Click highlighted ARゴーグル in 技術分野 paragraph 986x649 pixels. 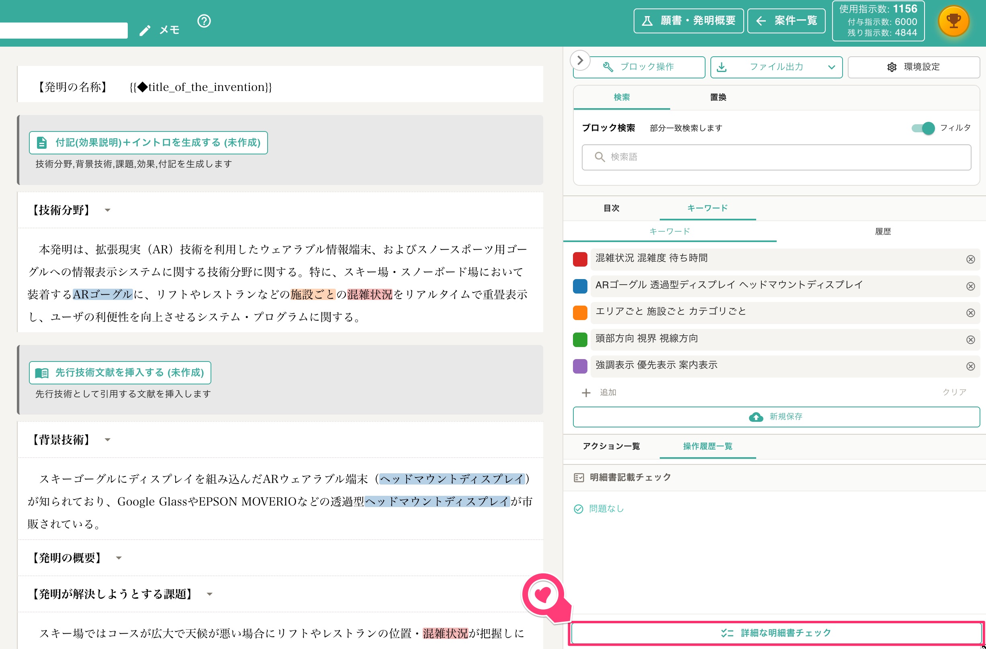tap(103, 295)
